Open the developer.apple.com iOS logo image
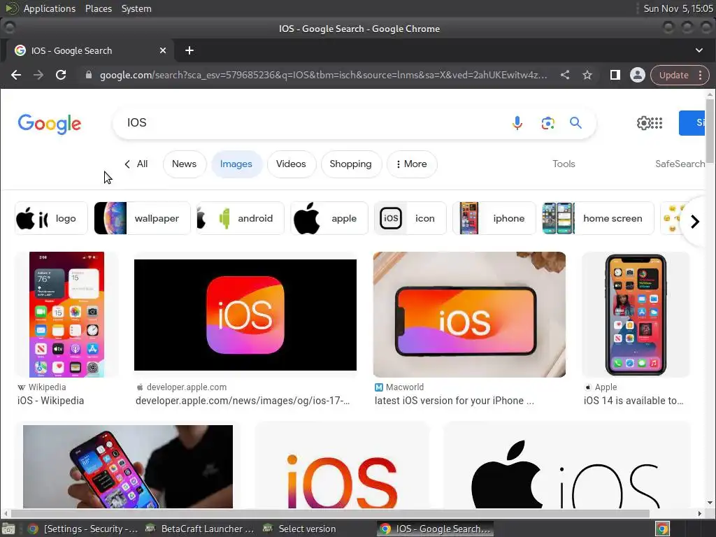This screenshot has width=716, height=537. tap(245, 315)
